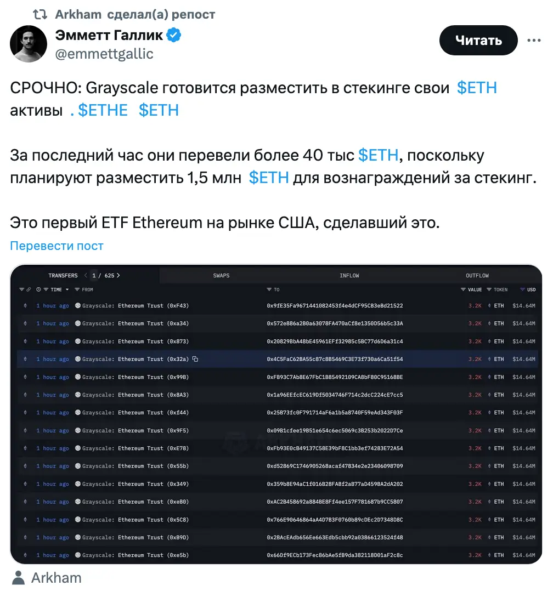Copy address of Ethereum Trust (0x32a)

(x=195, y=359)
